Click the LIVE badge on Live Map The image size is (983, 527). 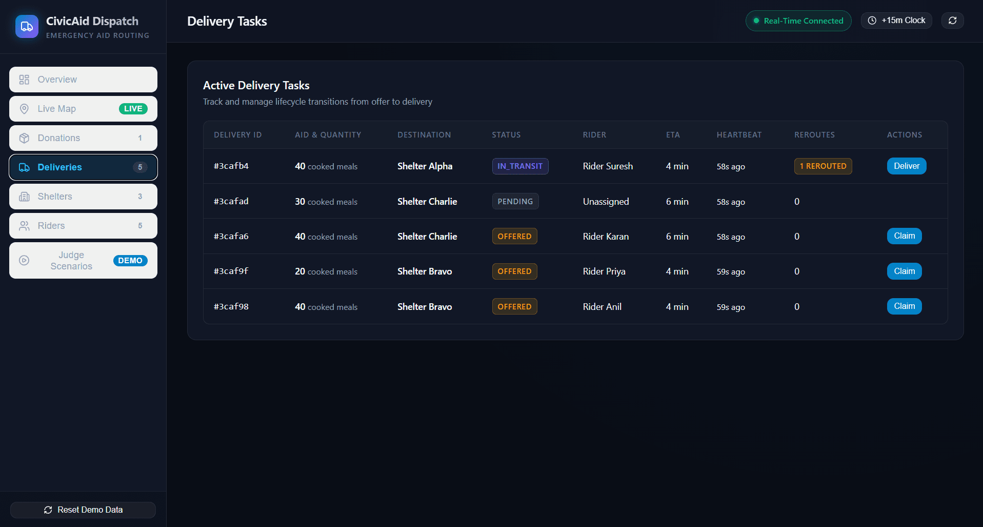click(x=133, y=109)
